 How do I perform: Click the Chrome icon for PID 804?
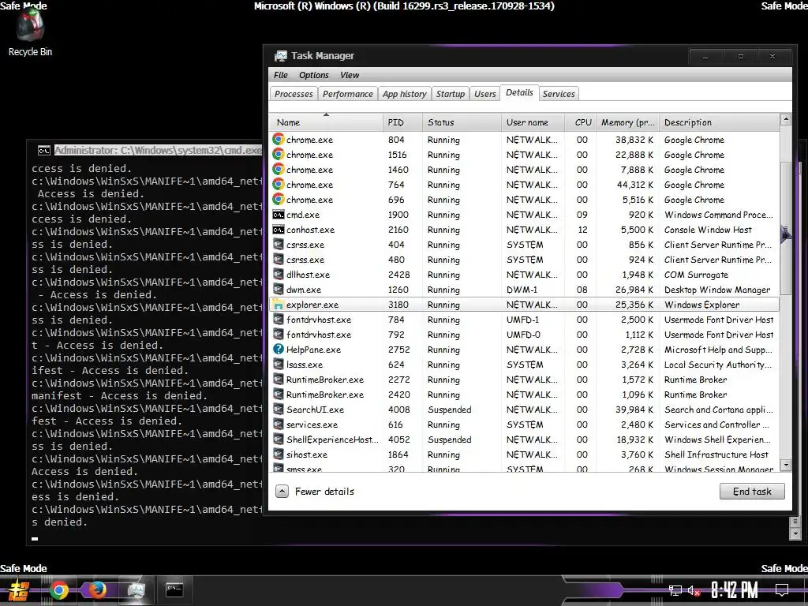(279, 139)
